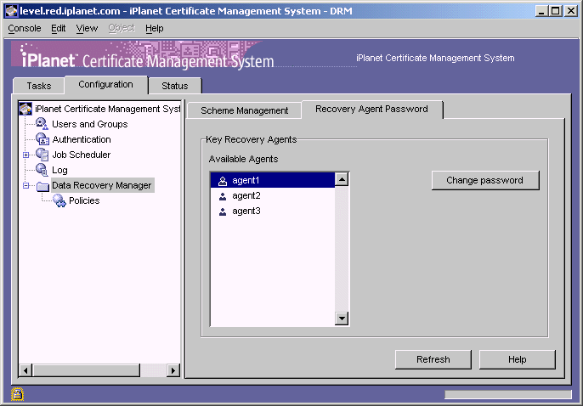Screen dimensions: 583x406
Task: Click the agent3 user icon
Action: pos(223,211)
